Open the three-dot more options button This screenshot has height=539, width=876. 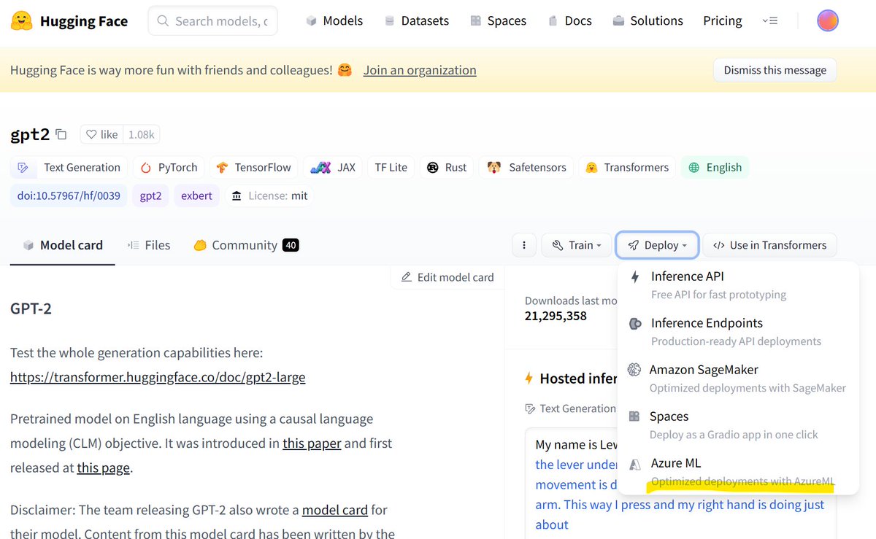coord(524,245)
